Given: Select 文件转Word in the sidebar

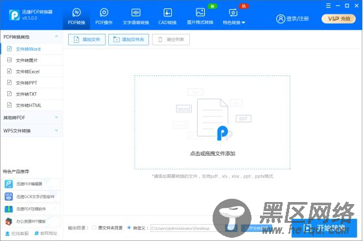Looking at the screenshot, I should click(x=32, y=49).
